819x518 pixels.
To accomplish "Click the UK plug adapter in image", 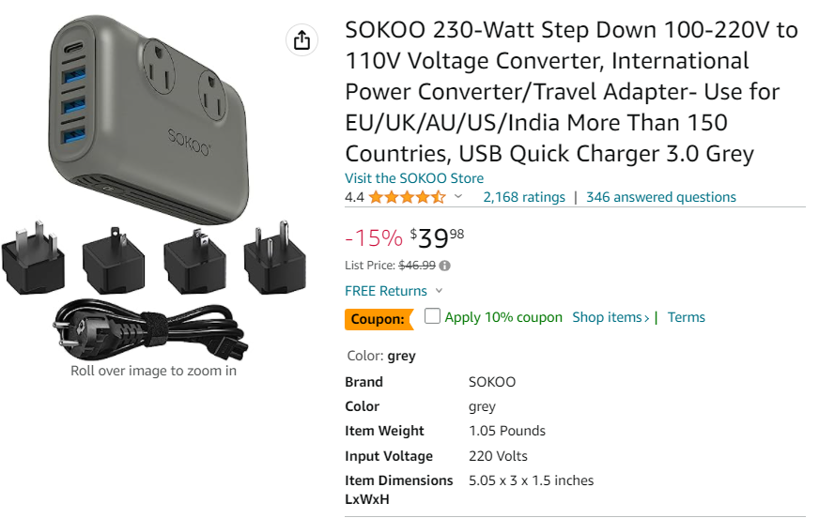I will pyautogui.click(x=34, y=258).
